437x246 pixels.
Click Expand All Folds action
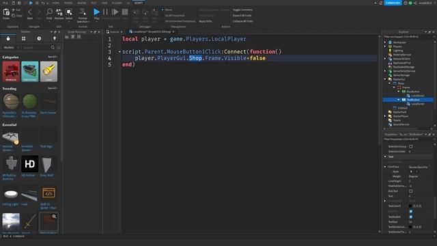pos(242,16)
